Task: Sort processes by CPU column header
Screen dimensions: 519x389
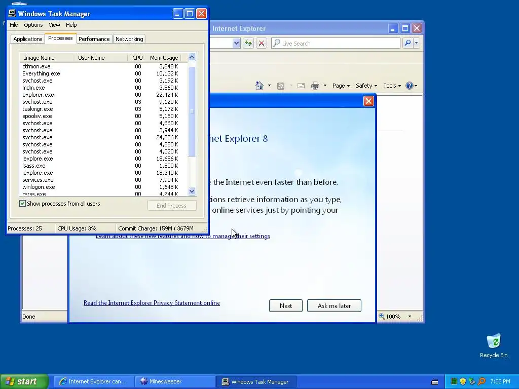Action: click(x=137, y=58)
